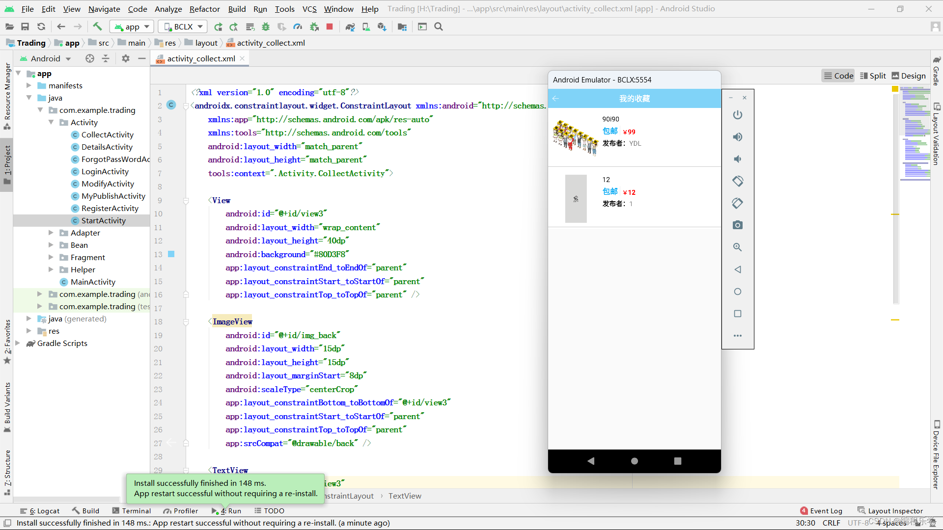This screenshot has height=530, width=943.
Task: Click the Make Project hammer icon
Action: coord(97,26)
